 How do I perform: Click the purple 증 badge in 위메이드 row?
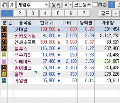point(4,61)
